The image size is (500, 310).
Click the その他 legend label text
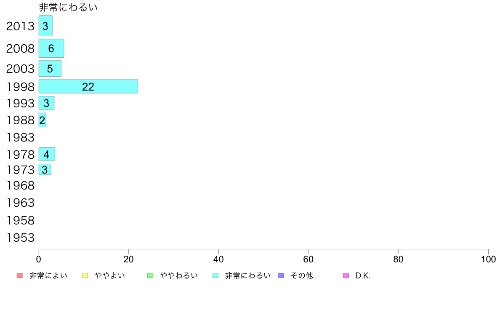[302, 275]
